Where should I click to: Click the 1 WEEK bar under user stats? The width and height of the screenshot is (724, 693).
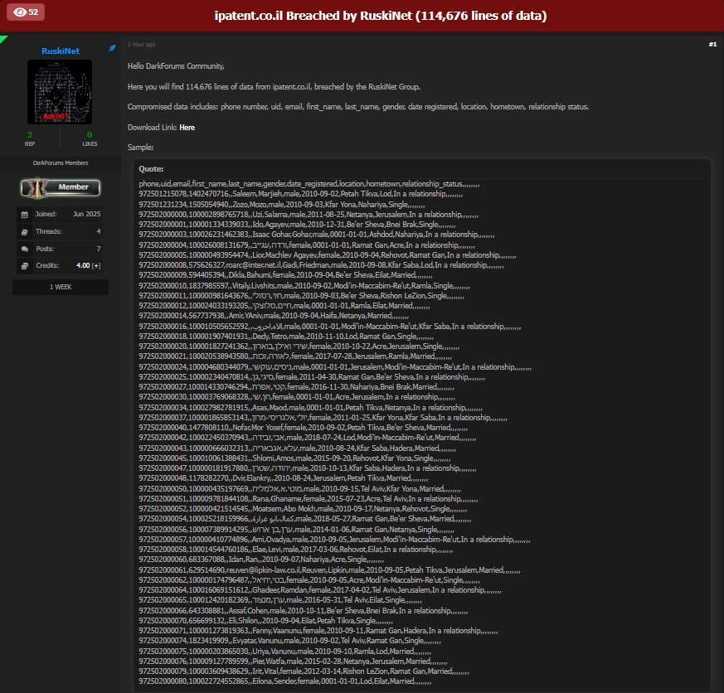tap(61, 287)
